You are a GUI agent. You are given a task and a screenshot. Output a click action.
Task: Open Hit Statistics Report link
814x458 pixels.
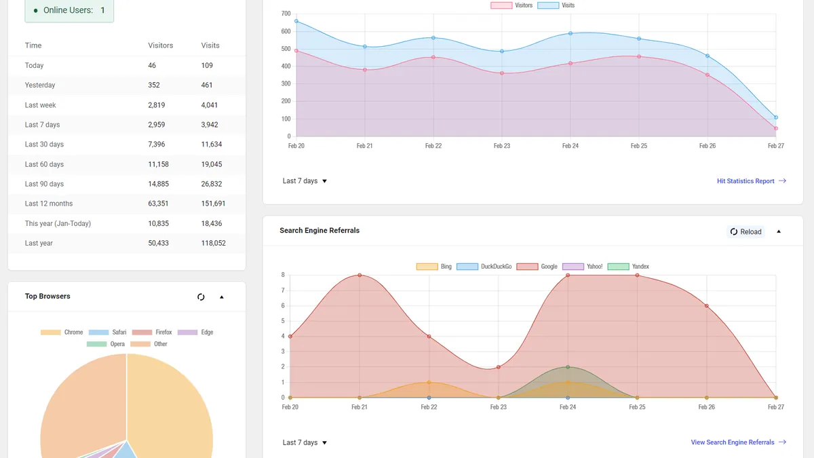[x=752, y=181]
